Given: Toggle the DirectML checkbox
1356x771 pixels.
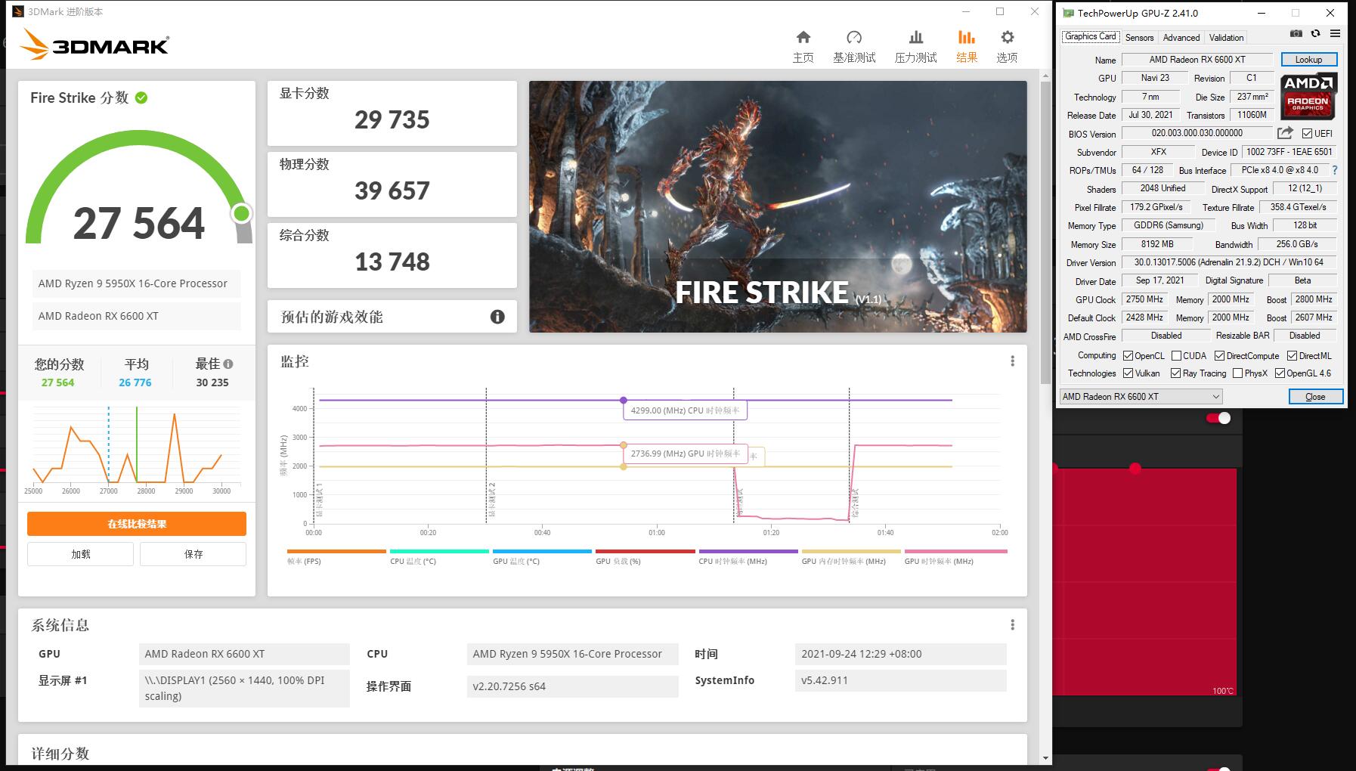Looking at the screenshot, I should click(x=1292, y=356).
